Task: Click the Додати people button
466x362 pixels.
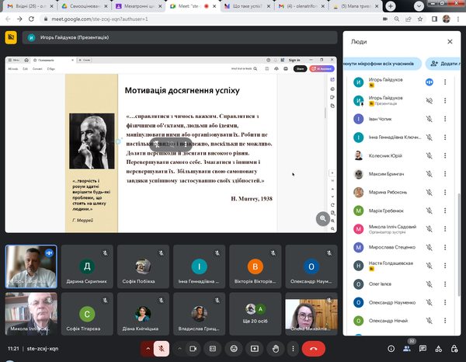Action: click(x=445, y=62)
